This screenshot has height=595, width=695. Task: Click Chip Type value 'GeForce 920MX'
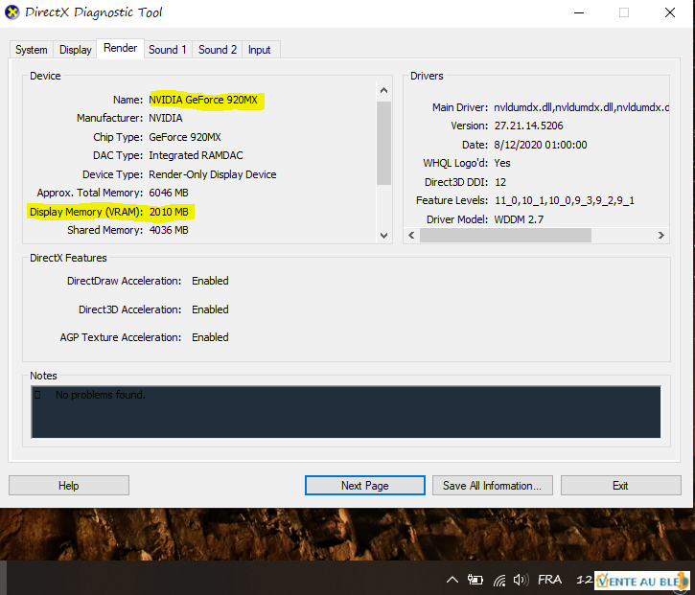click(x=185, y=137)
